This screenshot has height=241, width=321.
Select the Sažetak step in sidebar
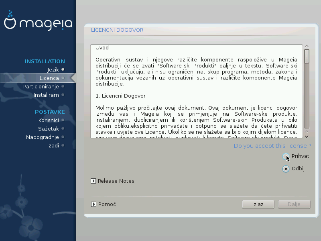point(49,129)
